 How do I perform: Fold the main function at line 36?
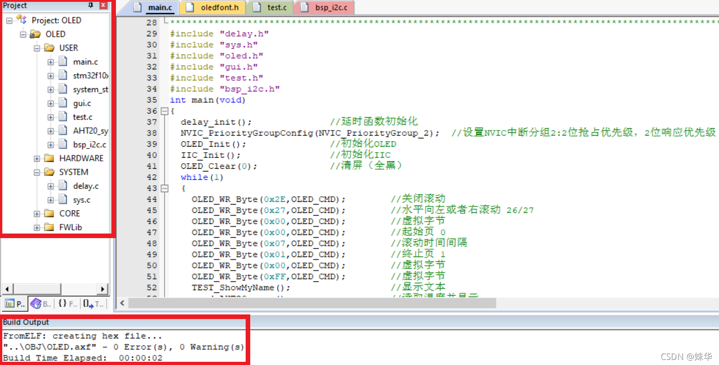click(x=165, y=111)
